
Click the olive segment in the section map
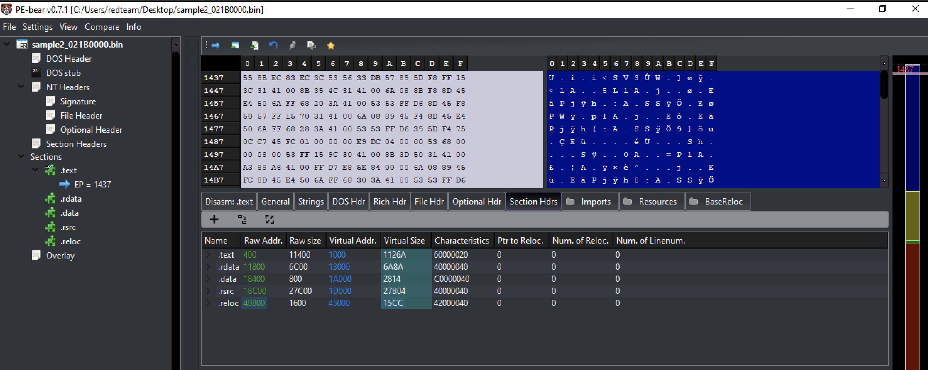912,215
